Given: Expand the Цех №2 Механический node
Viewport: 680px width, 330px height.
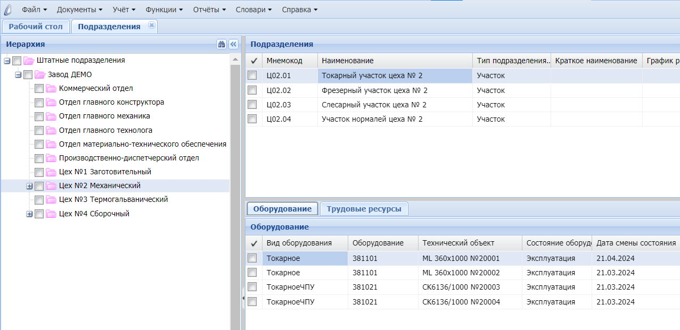Looking at the screenshot, I should point(29,186).
